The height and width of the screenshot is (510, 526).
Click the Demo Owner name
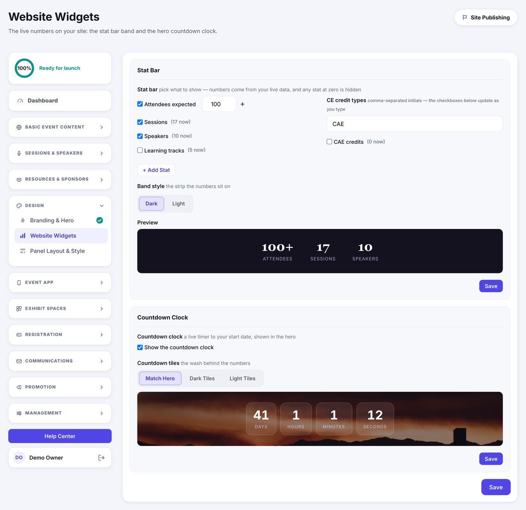(46, 457)
